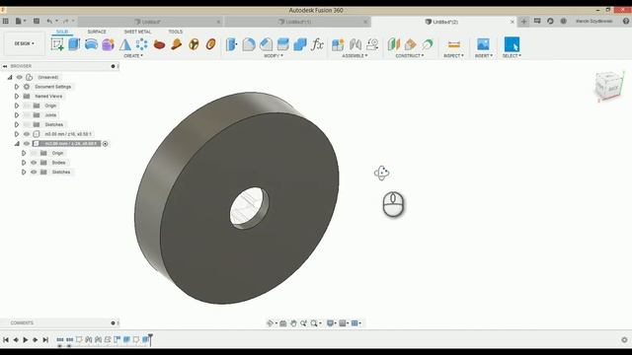Click the Insert image icon
The image size is (632, 355).
coord(483,44)
